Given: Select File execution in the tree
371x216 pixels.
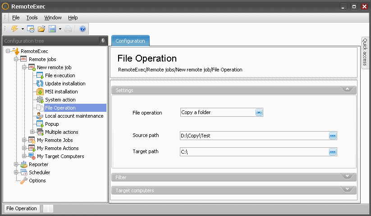Looking at the screenshot, I should pyautogui.click(x=60, y=75).
